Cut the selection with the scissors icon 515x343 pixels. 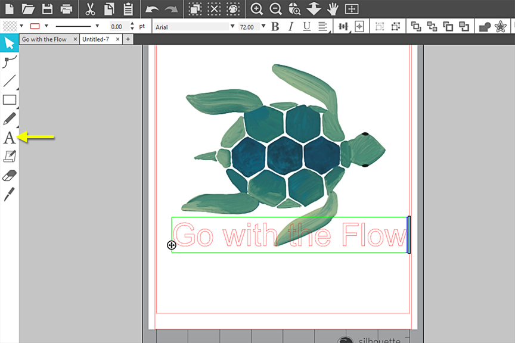point(90,9)
